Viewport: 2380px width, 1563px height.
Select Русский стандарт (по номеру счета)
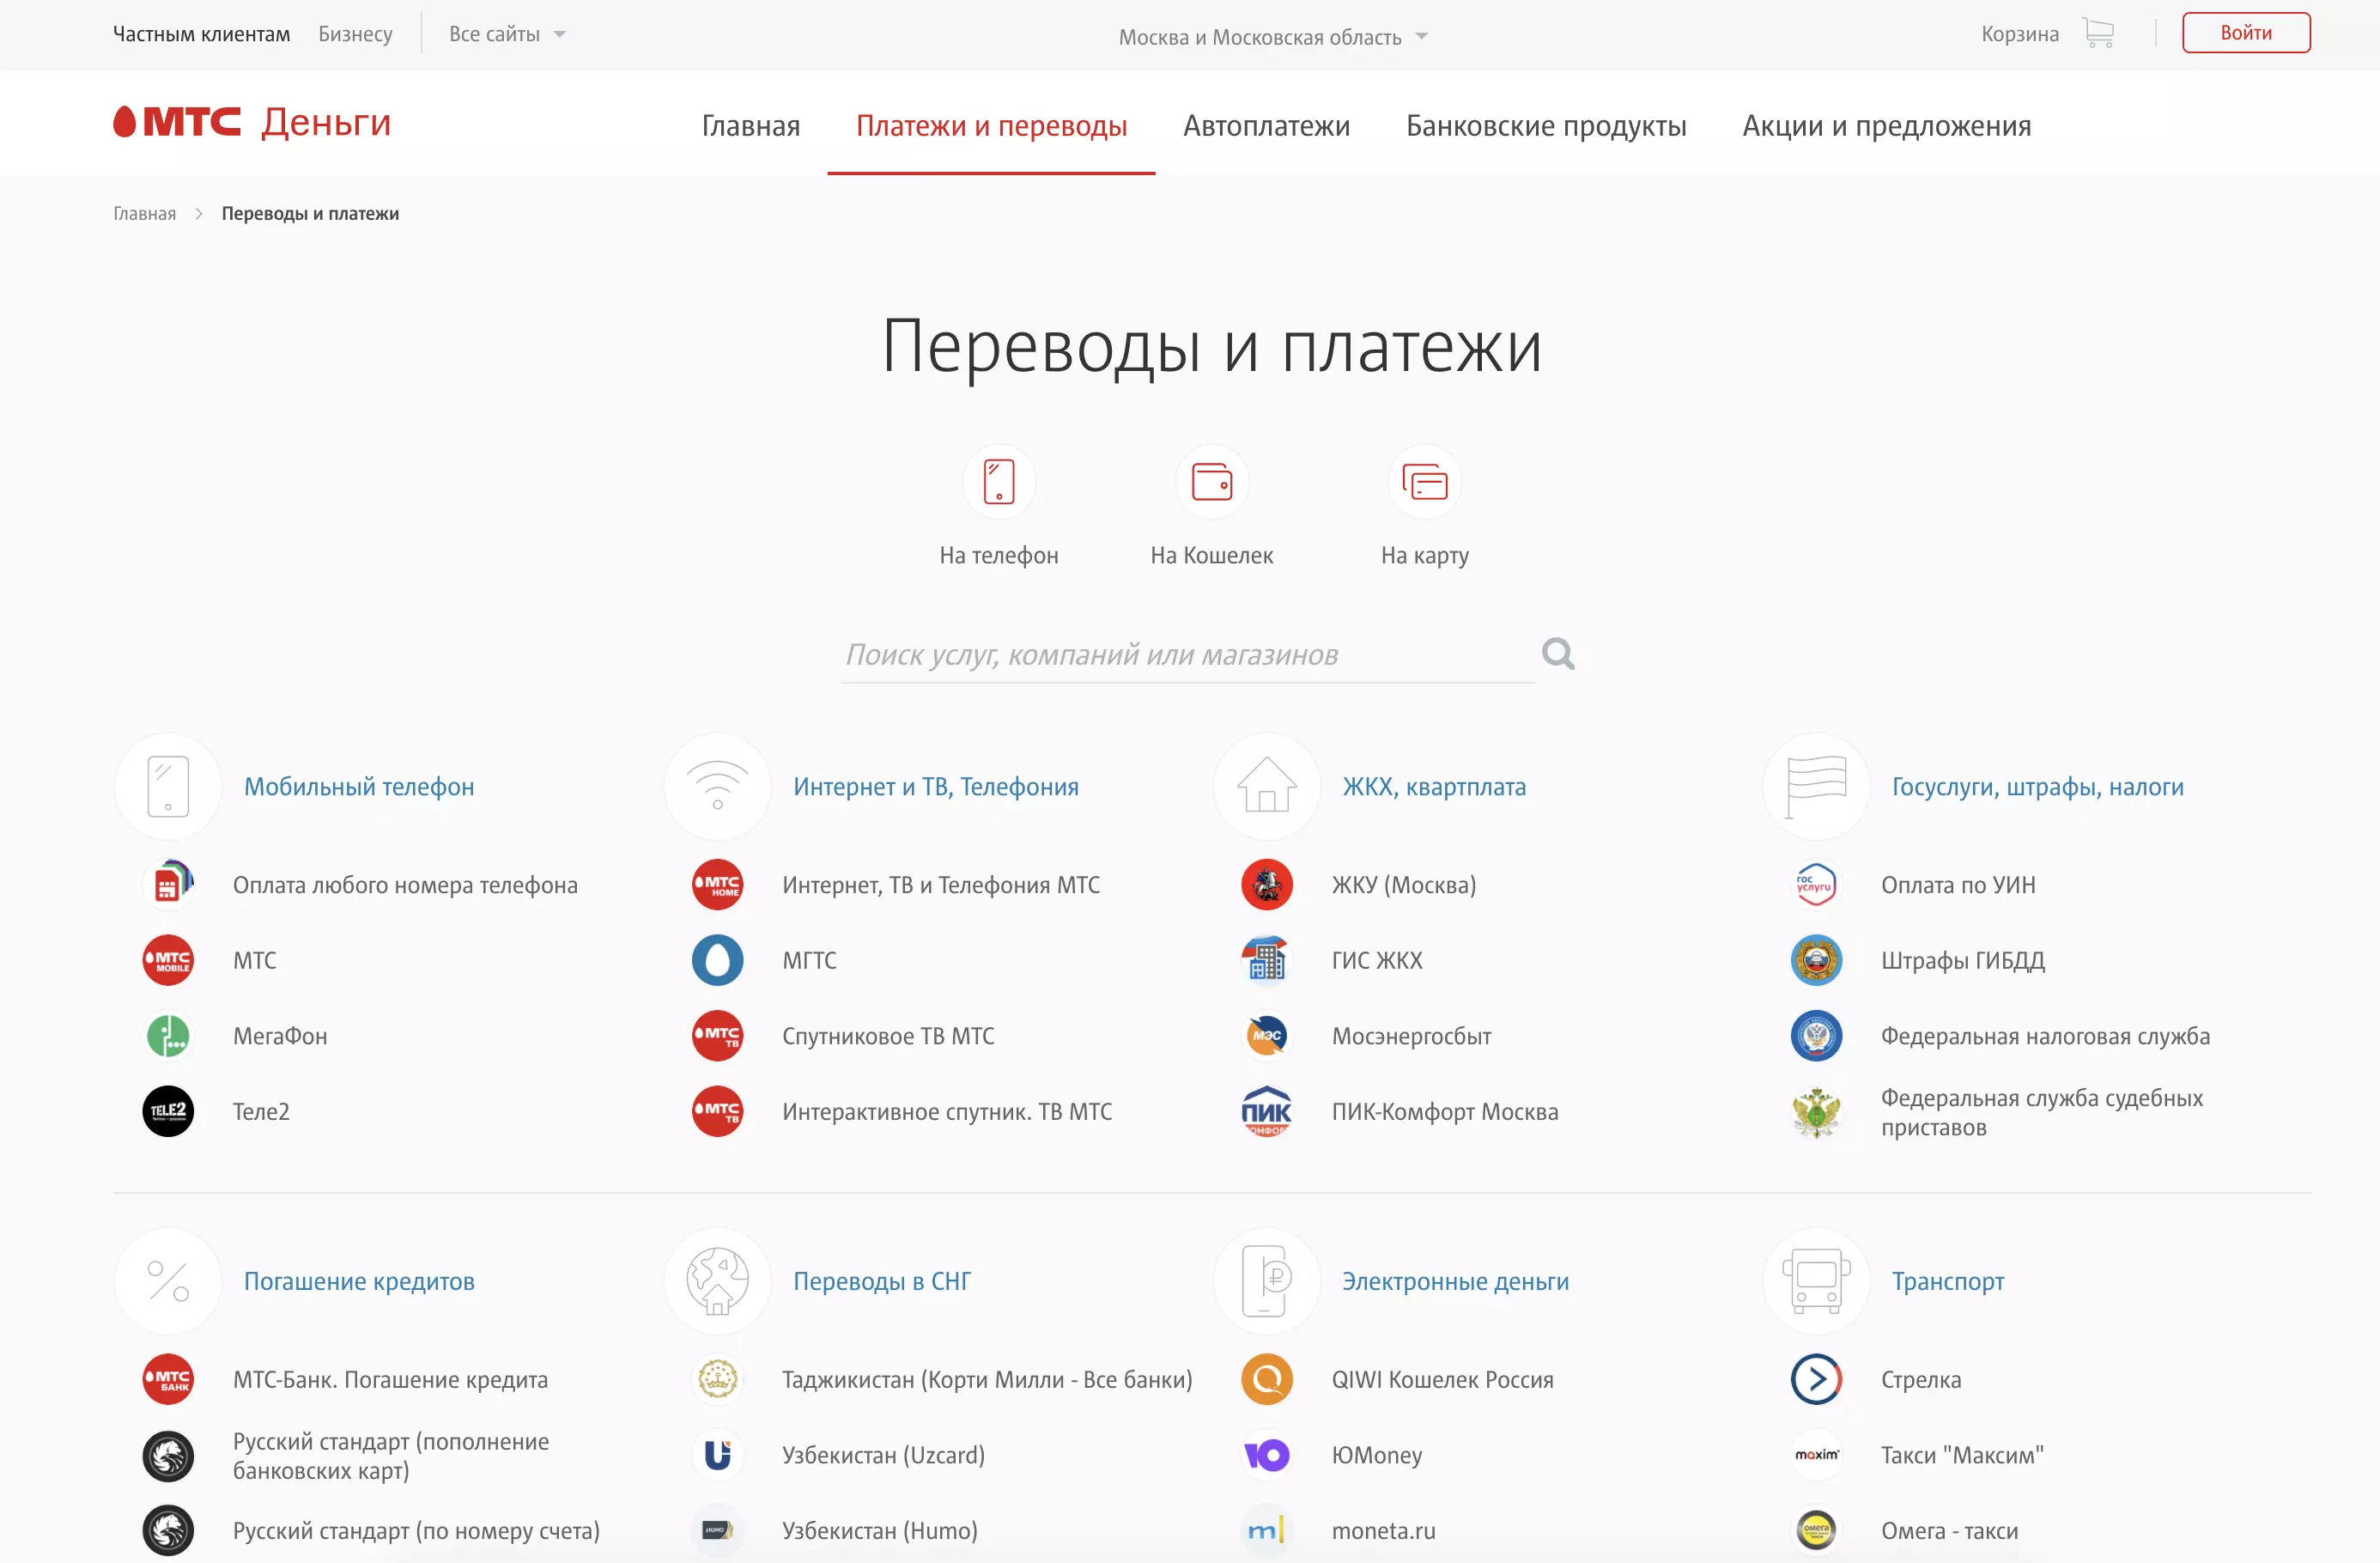click(x=416, y=1530)
